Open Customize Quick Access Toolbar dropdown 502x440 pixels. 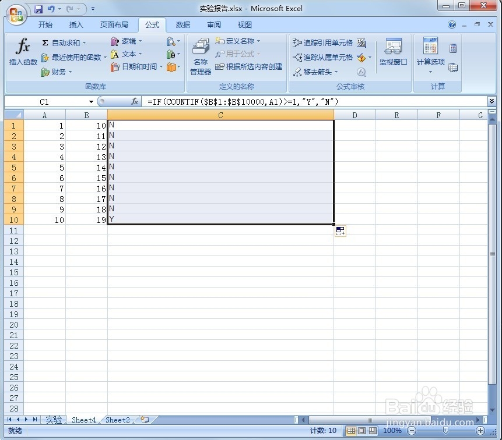[93, 9]
